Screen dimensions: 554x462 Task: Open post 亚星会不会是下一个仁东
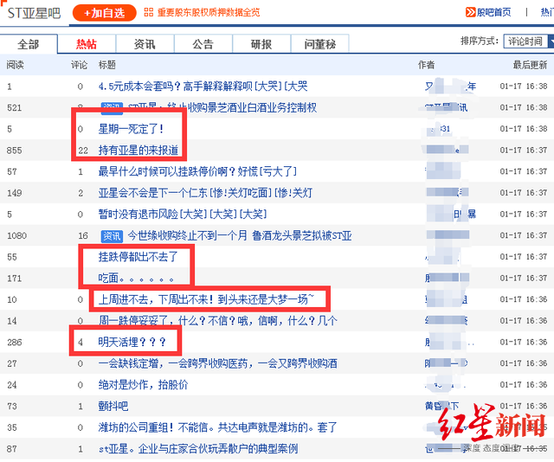[205, 193]
